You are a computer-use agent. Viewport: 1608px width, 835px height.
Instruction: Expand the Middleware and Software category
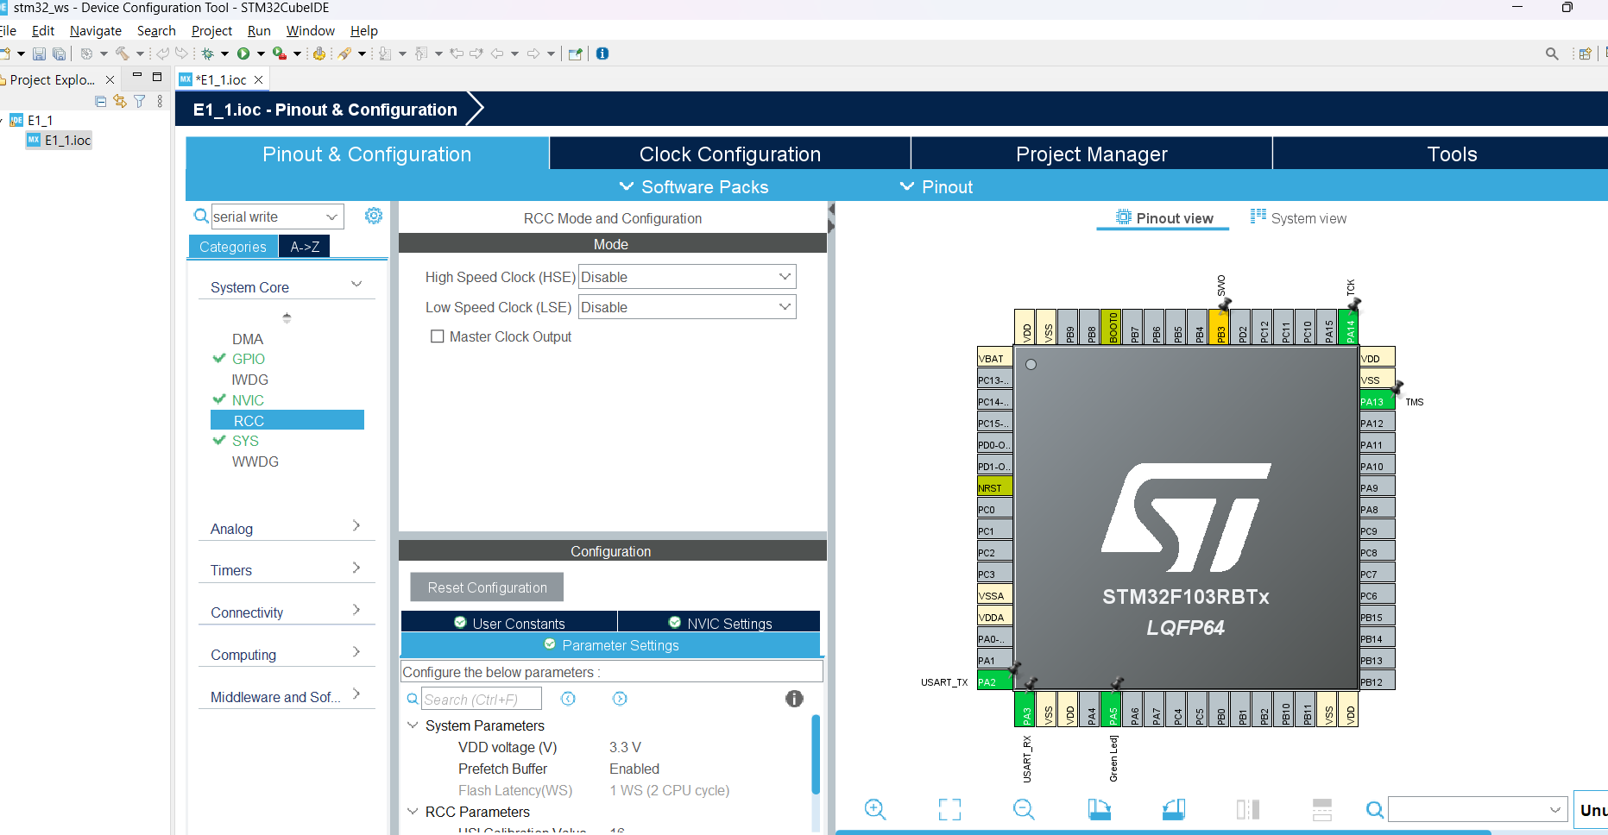pos(356,694)
